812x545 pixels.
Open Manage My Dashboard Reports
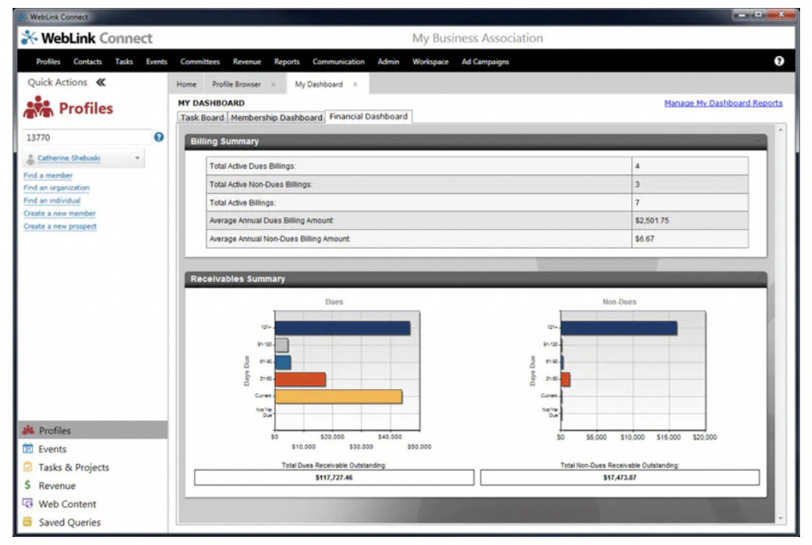[722, 102]
